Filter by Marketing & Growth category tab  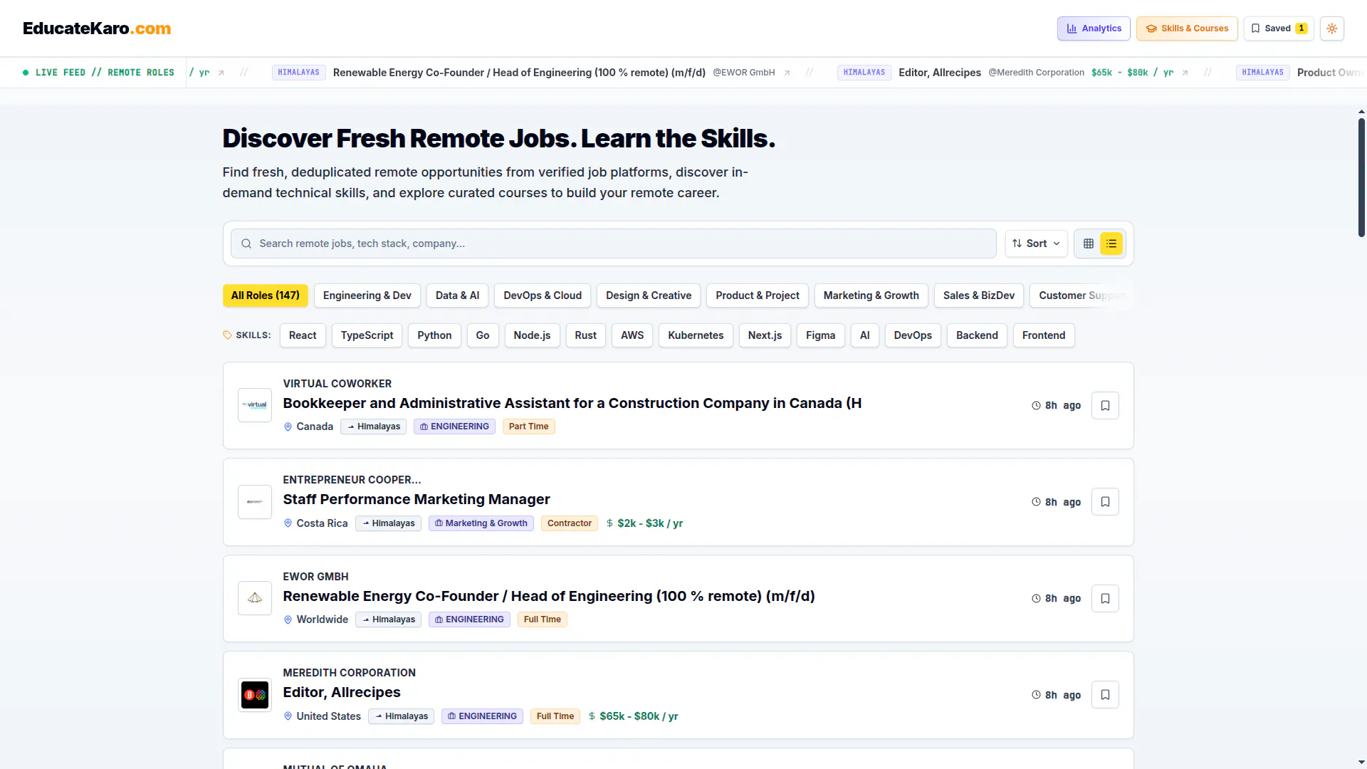(x=871, y=295)
